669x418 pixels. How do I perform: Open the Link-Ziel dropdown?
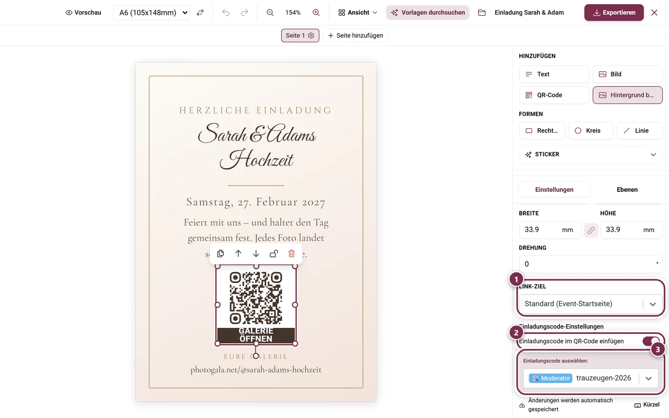click(x=590, y=304)
